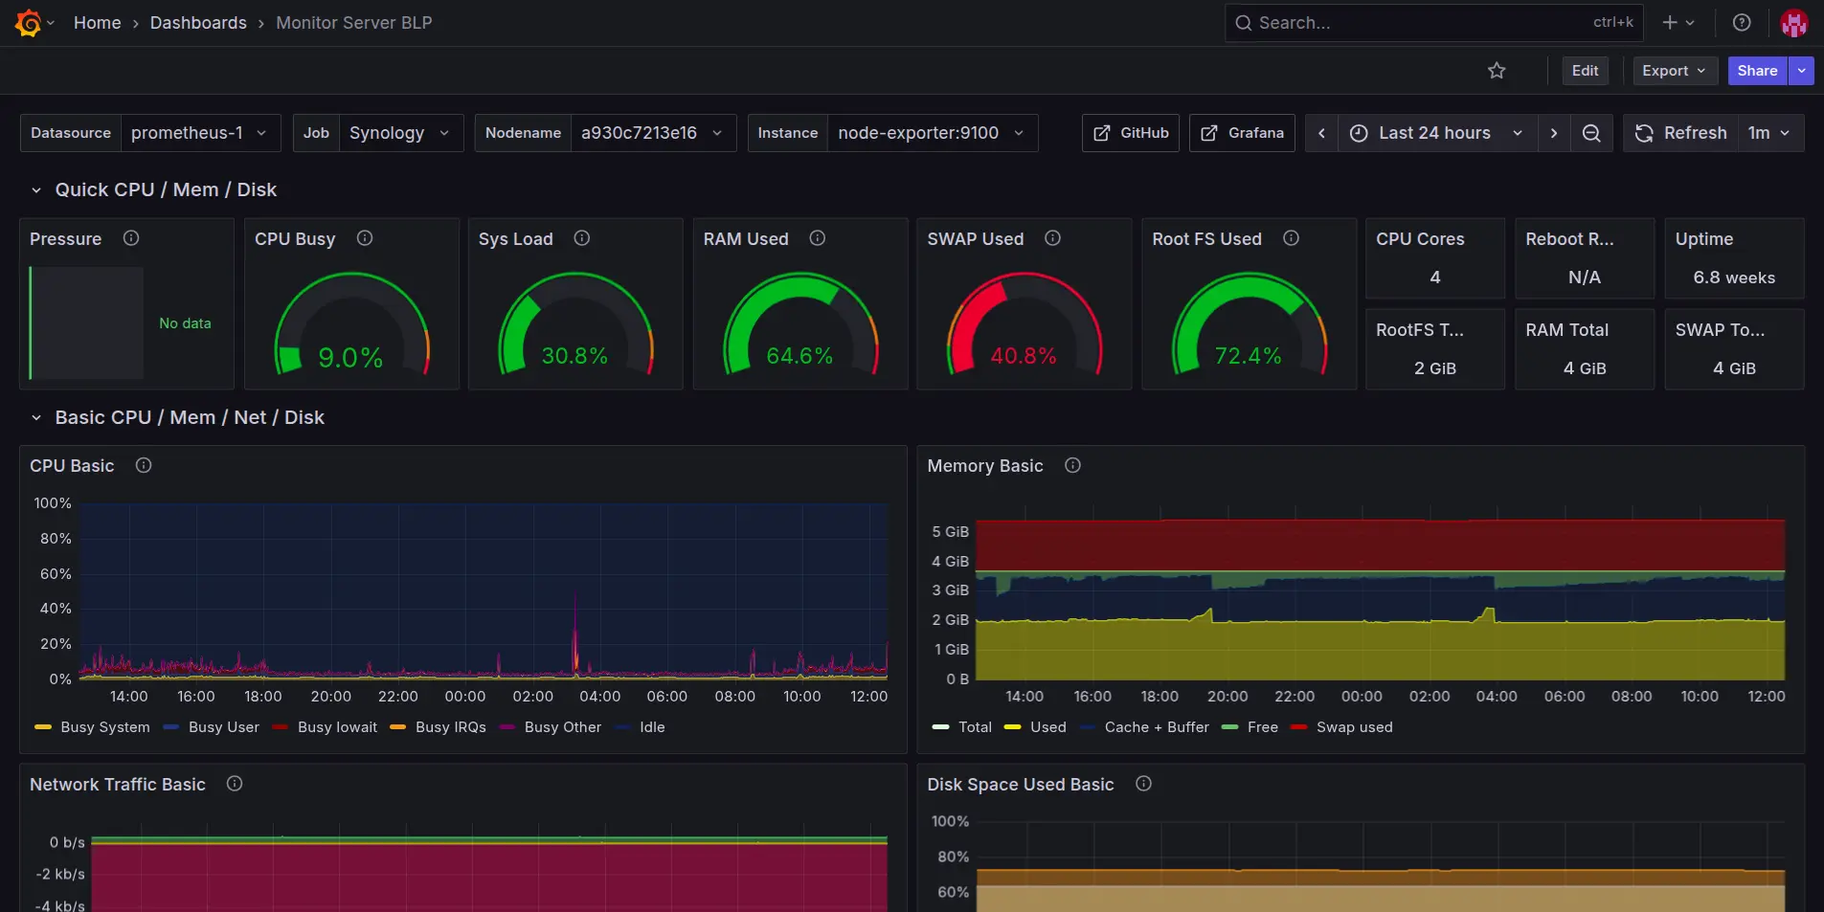The image size is (1824, 912).
Task: Go to Dashboards breadcrumb
Action: [x=198, y=23]
